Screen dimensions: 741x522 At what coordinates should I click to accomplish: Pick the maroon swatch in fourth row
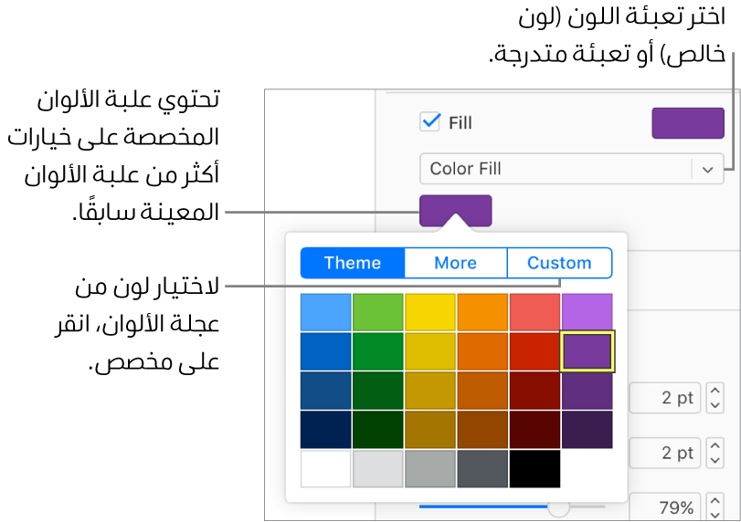point(535,430)
